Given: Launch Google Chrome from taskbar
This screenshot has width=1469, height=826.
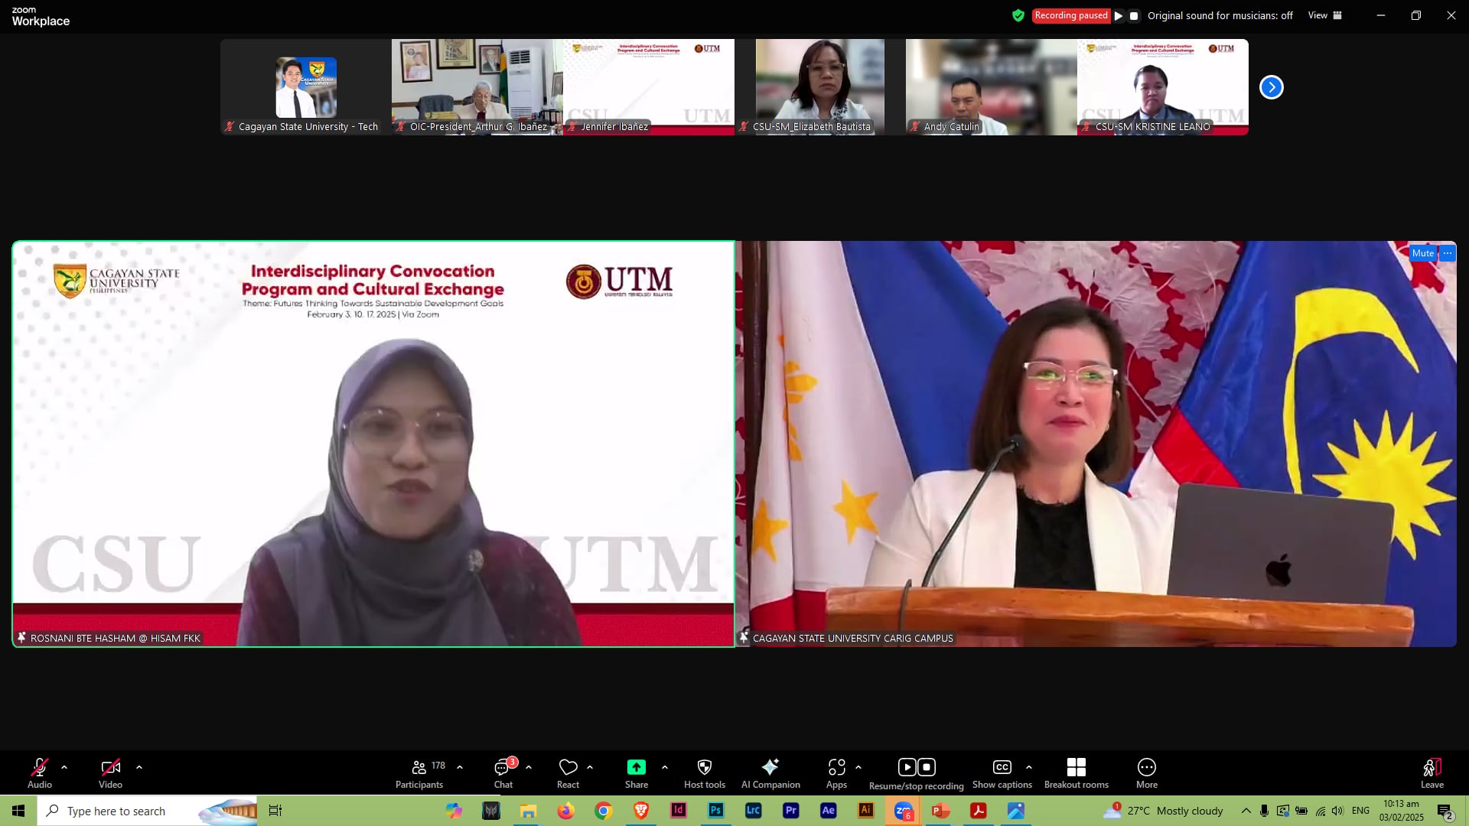Looking at the screenshot, I should click(604, 811).
